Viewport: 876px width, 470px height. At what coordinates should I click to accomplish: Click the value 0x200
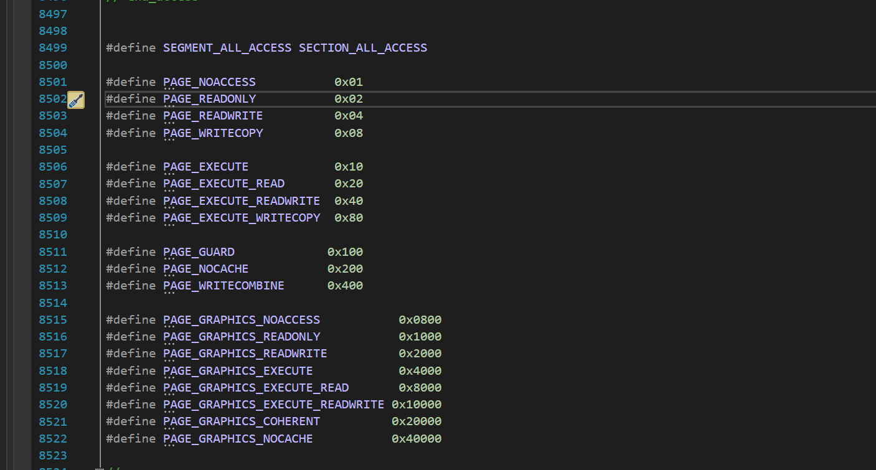click(x=345, y=269)
